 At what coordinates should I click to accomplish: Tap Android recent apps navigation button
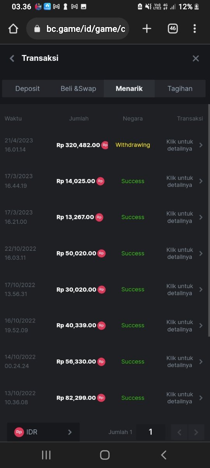[x=46, y=455]
